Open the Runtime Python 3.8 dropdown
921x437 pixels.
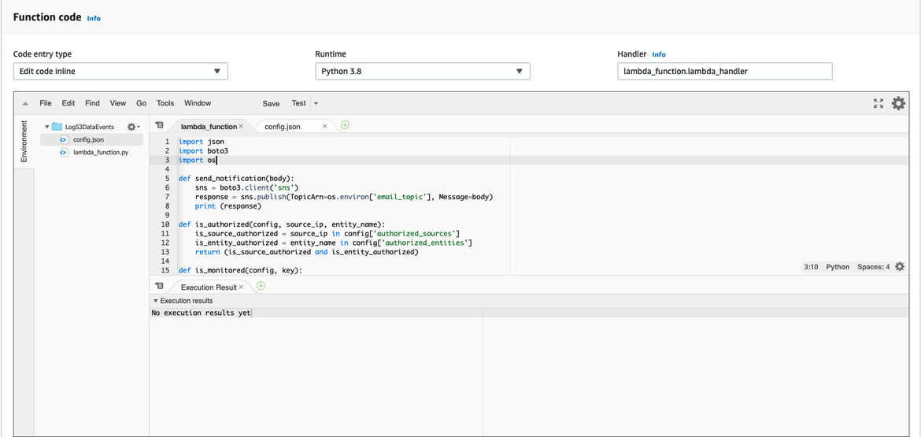(x=423, y=72)
